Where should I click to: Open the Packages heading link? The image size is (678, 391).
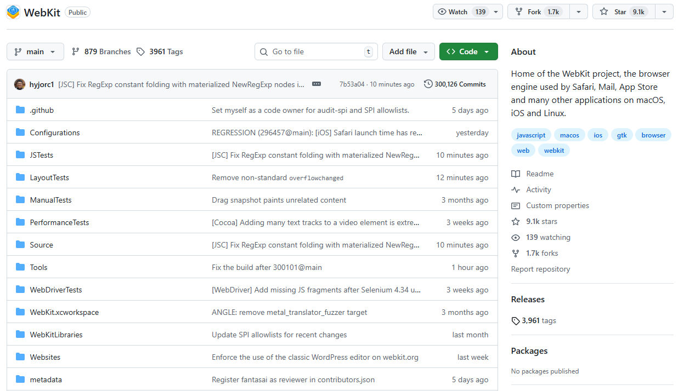tap(529, 351)
